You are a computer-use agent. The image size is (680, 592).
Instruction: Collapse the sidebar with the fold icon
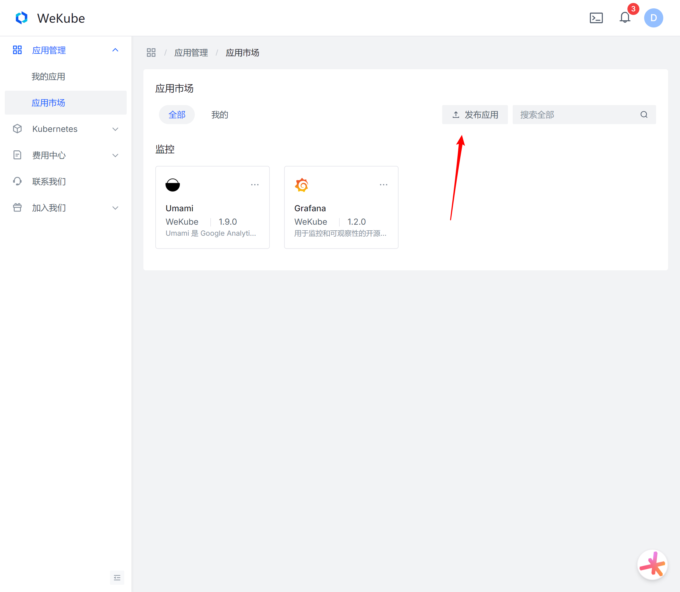[x=117, y=577]
